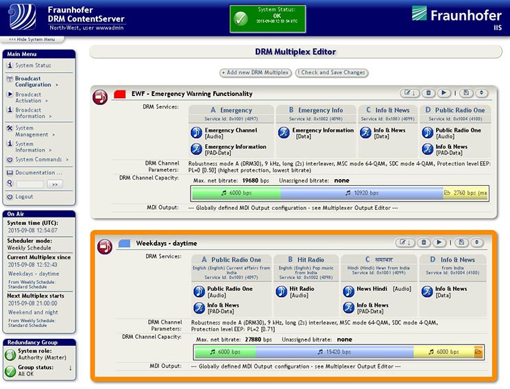This screenshot has width=510, height=389.
Task: Expand the System Information submenu arrow
Action: point(50,150)
